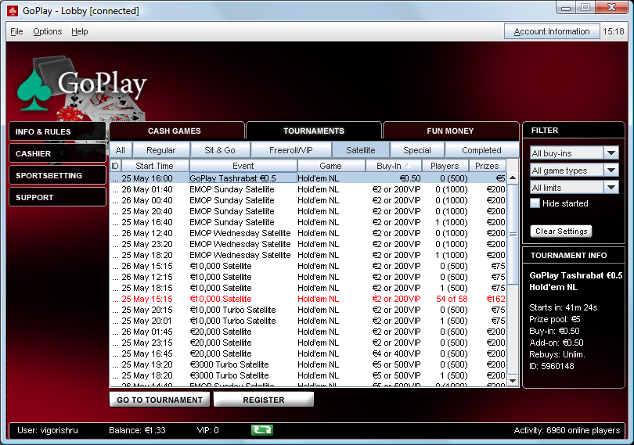
Task: Click the tournament ID: 5960148 text
Action: point(552,366)
